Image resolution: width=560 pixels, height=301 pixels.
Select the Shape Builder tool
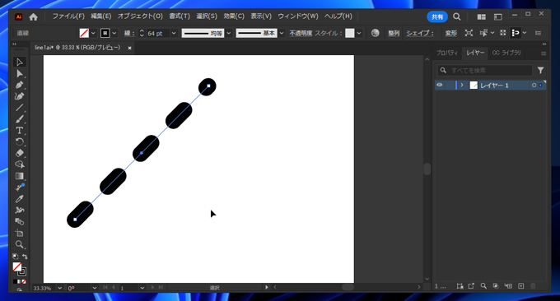20,164
